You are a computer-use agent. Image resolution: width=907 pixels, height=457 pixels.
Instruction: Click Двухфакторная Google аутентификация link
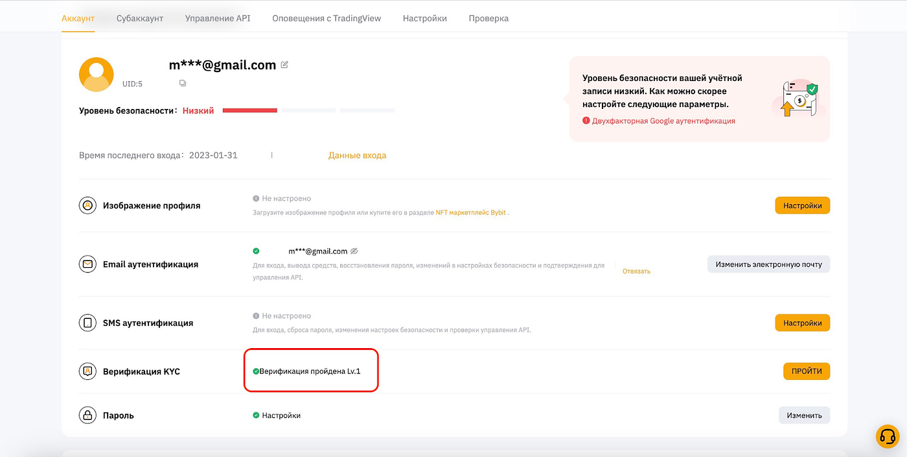click(663, 121)
